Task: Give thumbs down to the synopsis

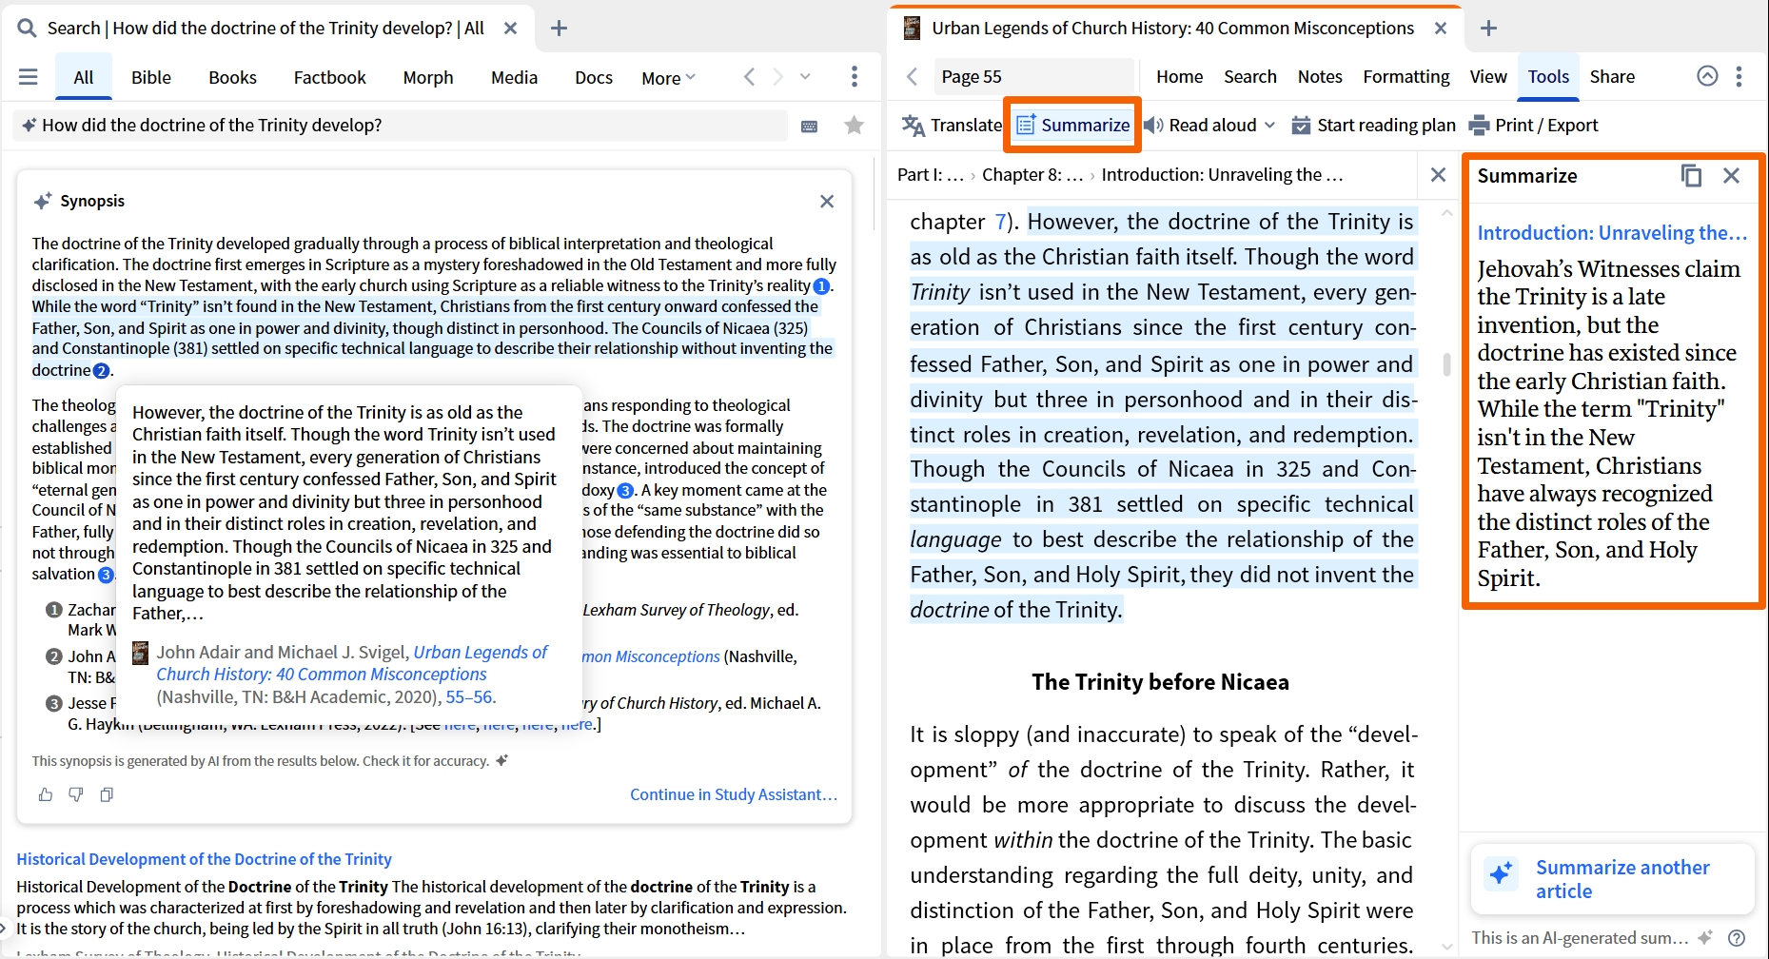Action: 76,794
